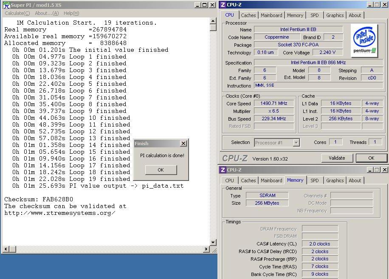The height and width of the screenshot is (279, 389).
Task: Open the Calculate menu in Super PI
Action: pyautogui.click(x=17, y=14)
